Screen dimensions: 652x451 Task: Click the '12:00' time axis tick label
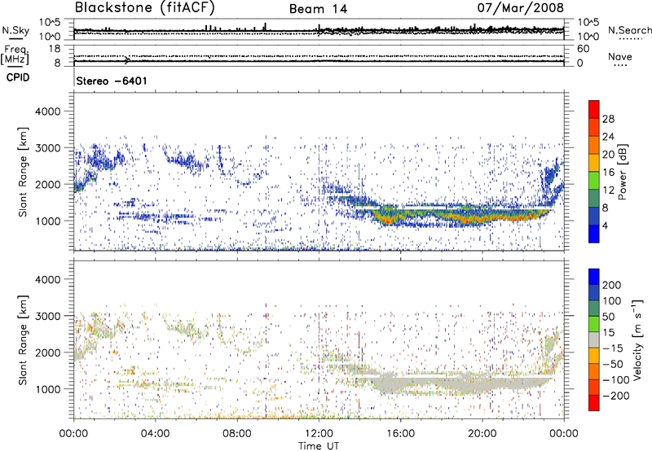tap(319, 434)
